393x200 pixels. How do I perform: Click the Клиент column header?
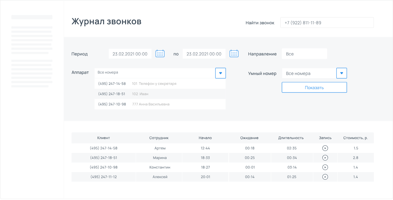[x=103, y=138]
